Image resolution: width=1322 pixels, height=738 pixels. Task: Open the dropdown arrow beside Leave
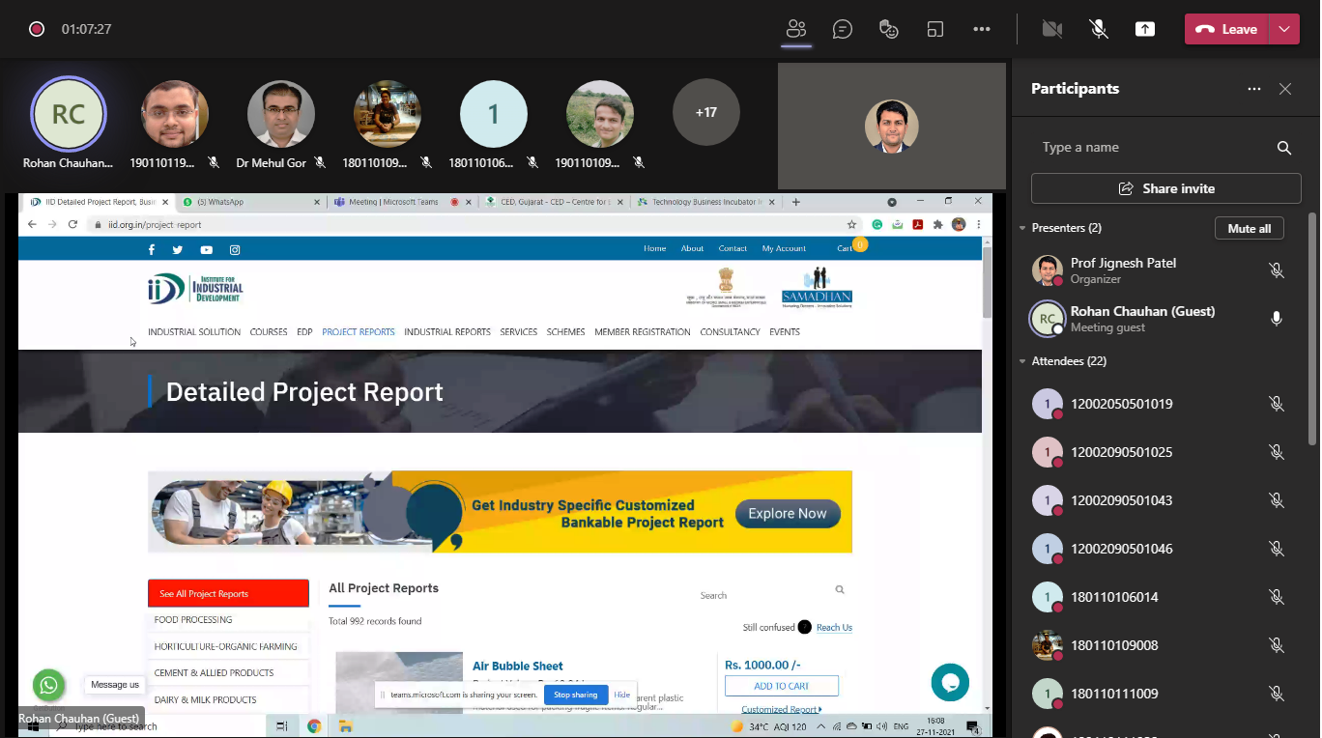tap(1284, 29)
